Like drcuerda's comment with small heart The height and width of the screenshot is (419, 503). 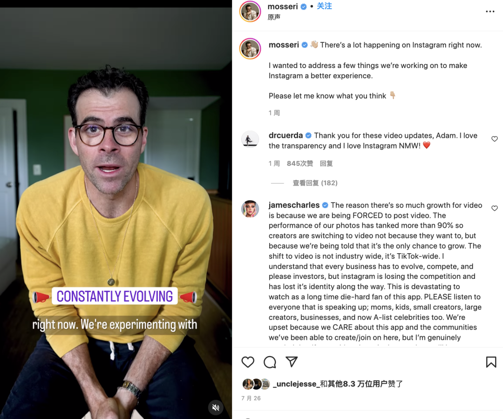pos(495,139)
